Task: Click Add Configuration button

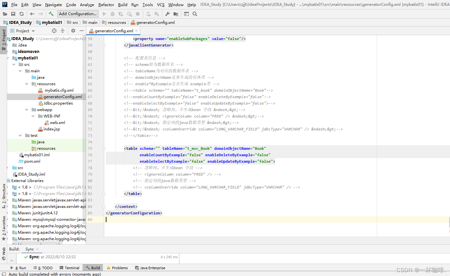Action: pos(78,14)
